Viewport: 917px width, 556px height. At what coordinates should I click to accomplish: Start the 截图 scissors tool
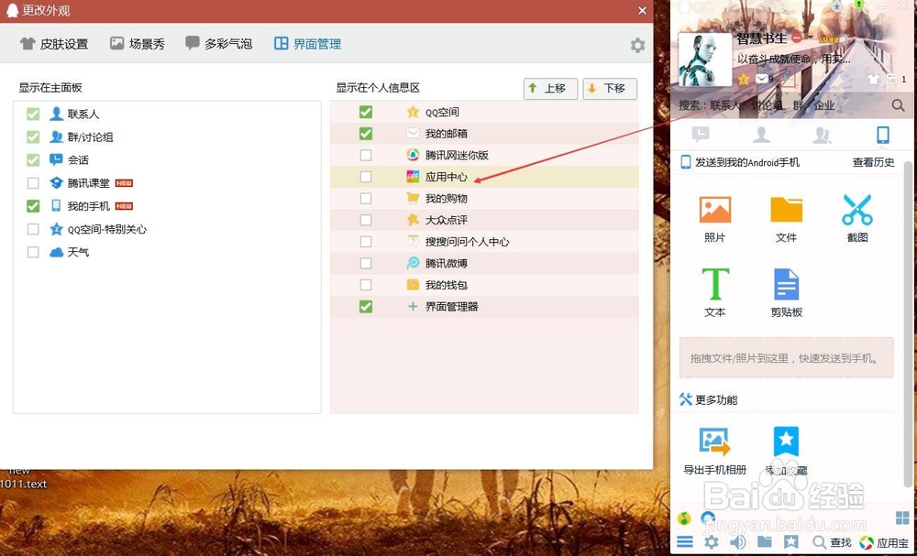[857, 210]
